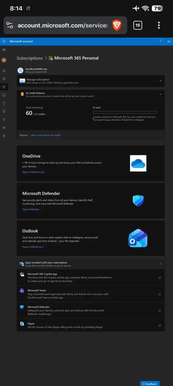Screen dimensions: 173x386
Task: Click Open Outlook.com link
Action: (33, 247)
